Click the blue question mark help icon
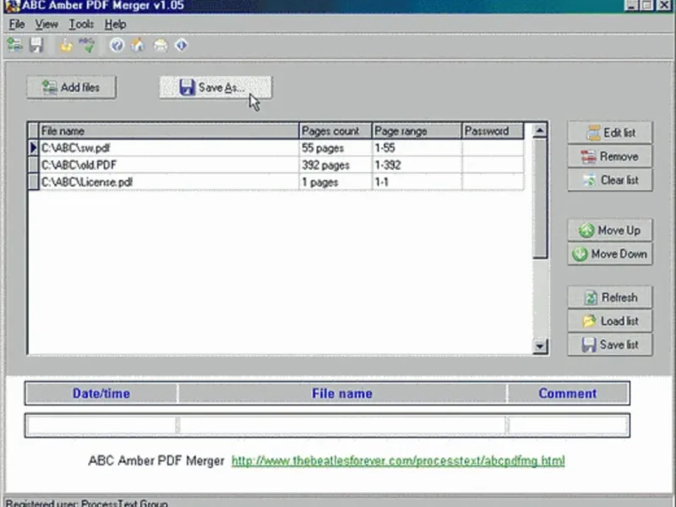Screen dimensions: 676x507 117,45
